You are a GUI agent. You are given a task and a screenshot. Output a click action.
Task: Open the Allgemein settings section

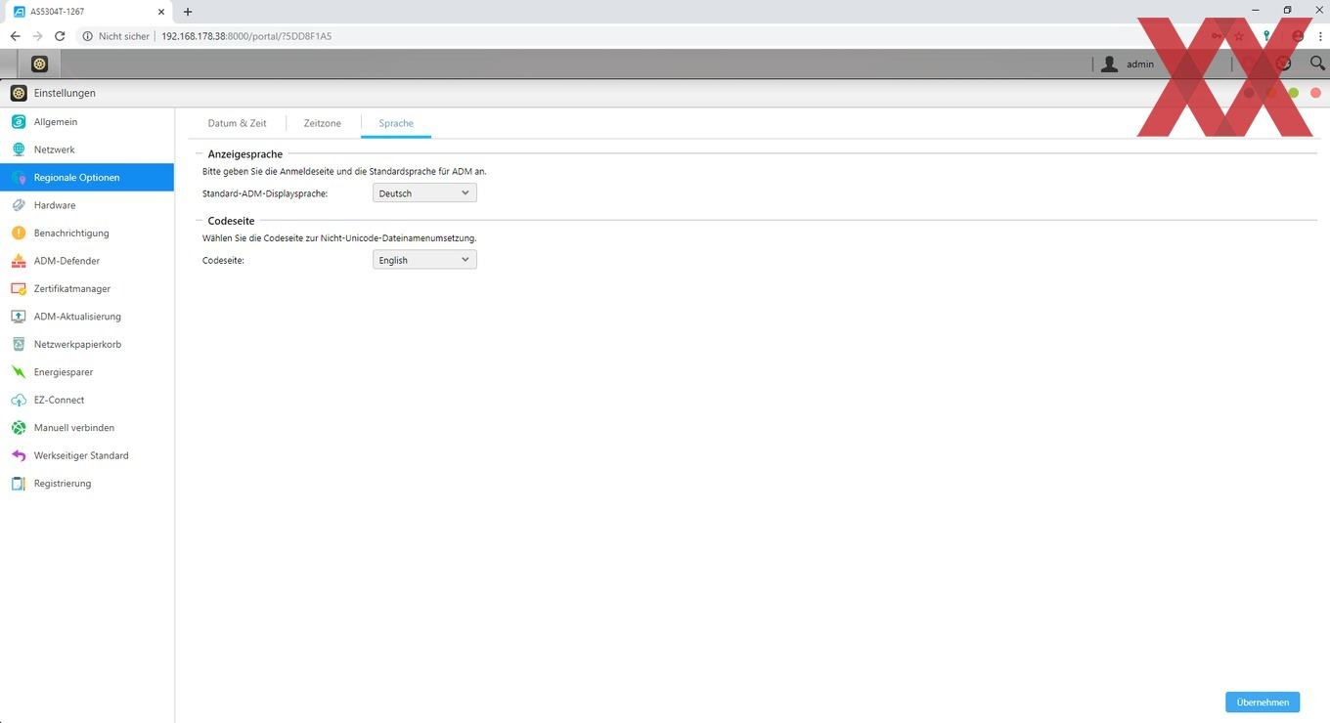87,122
